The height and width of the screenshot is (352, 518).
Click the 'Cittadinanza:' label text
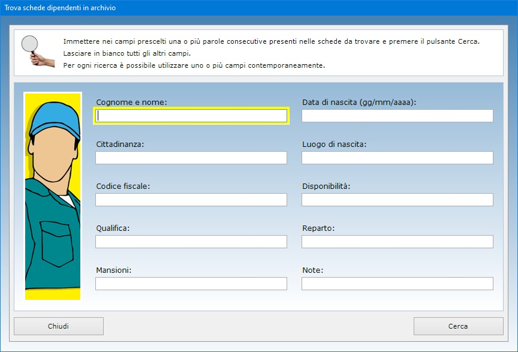pos(120,144)
